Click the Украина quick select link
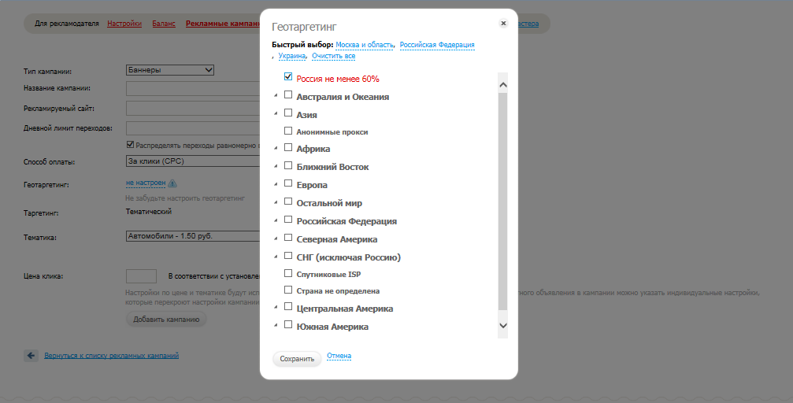This screenshot has height=403, width=793. pyautogui.click(x=292, y=56)
